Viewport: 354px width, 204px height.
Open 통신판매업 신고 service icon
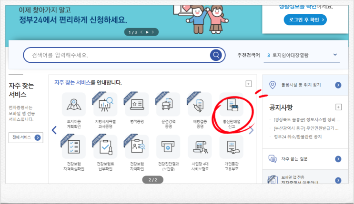(232, 105)
